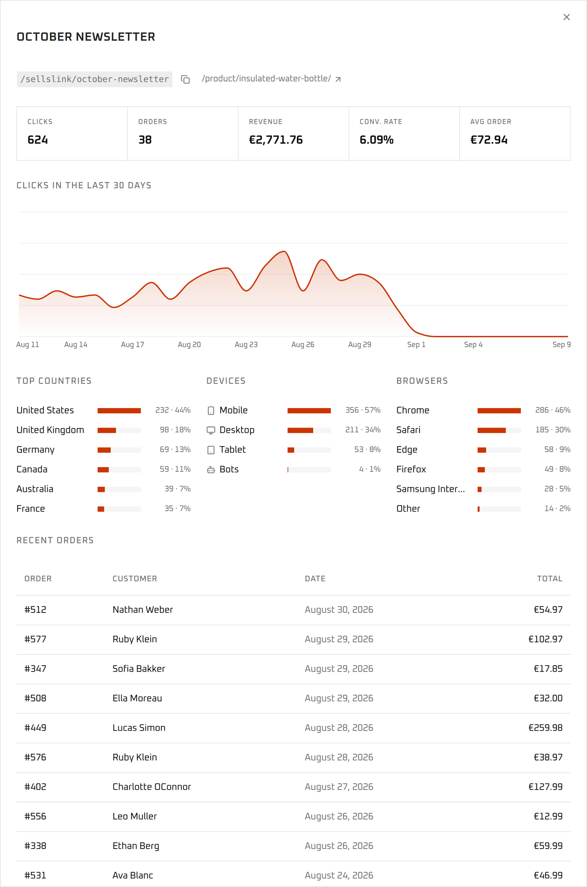Click the DATE column header

coord(315,579)
